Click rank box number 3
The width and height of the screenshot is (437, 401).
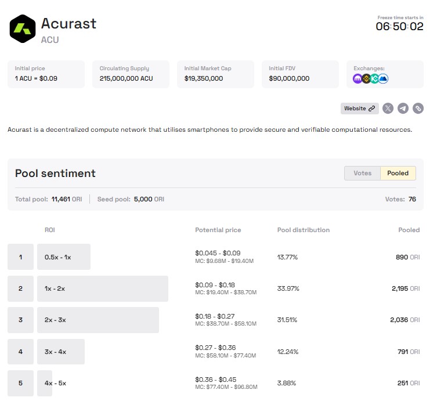tap(21, 320)
